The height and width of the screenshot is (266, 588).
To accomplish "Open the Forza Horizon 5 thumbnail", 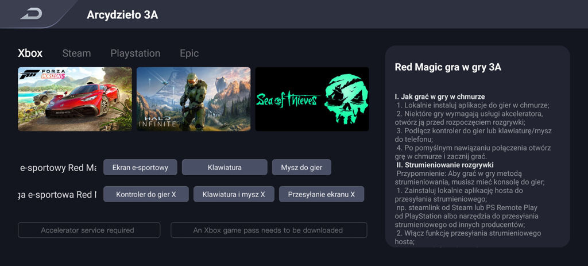I will click(x=75, y=99).
